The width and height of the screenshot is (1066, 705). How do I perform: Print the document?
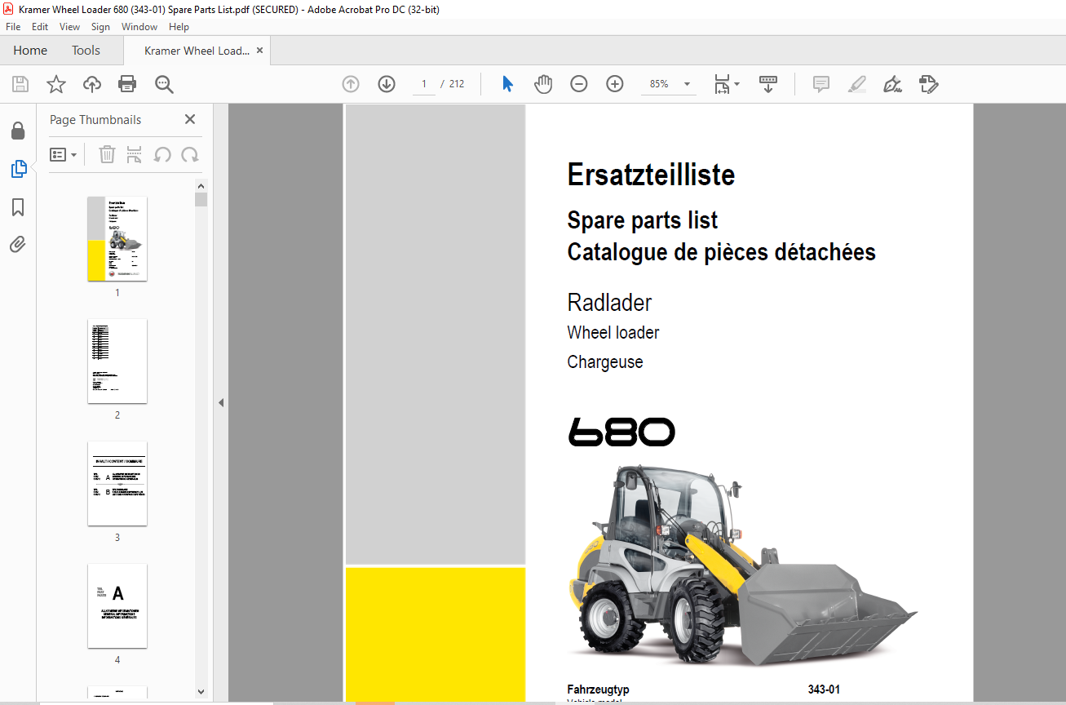click(x=127, y=84)
